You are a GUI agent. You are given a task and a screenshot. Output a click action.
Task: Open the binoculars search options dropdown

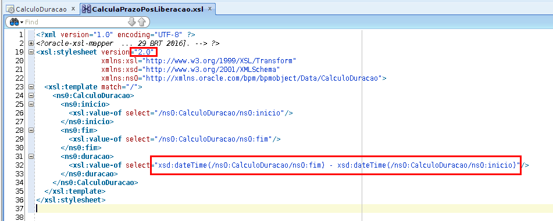(x=16, y=22)
